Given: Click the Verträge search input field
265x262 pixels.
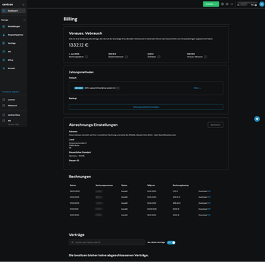Looking at the screenshot, I should (107, 242).
